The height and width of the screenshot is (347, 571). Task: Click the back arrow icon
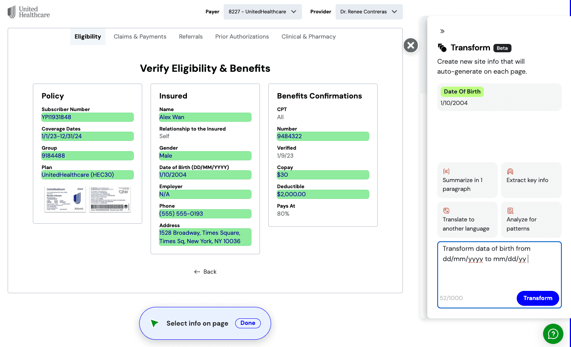point(197,272)
